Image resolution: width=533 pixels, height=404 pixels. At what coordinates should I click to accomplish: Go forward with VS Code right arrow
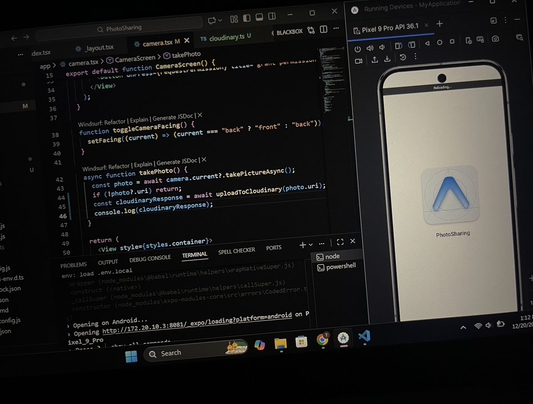tap(26, 38)
